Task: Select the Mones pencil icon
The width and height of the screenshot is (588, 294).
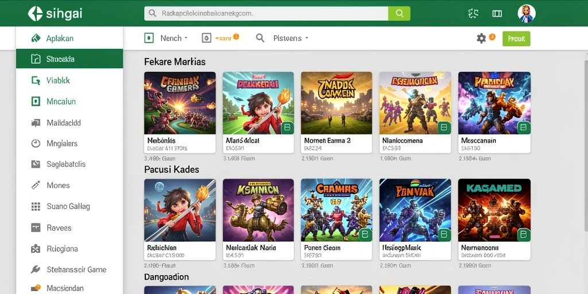Action: click(x=36, y=185)
